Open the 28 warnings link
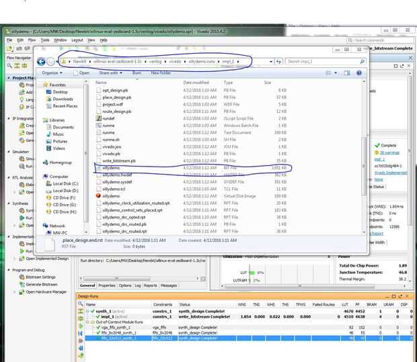Image resolution: width=417 pixels, height=362 pixels. coord(389,152)
